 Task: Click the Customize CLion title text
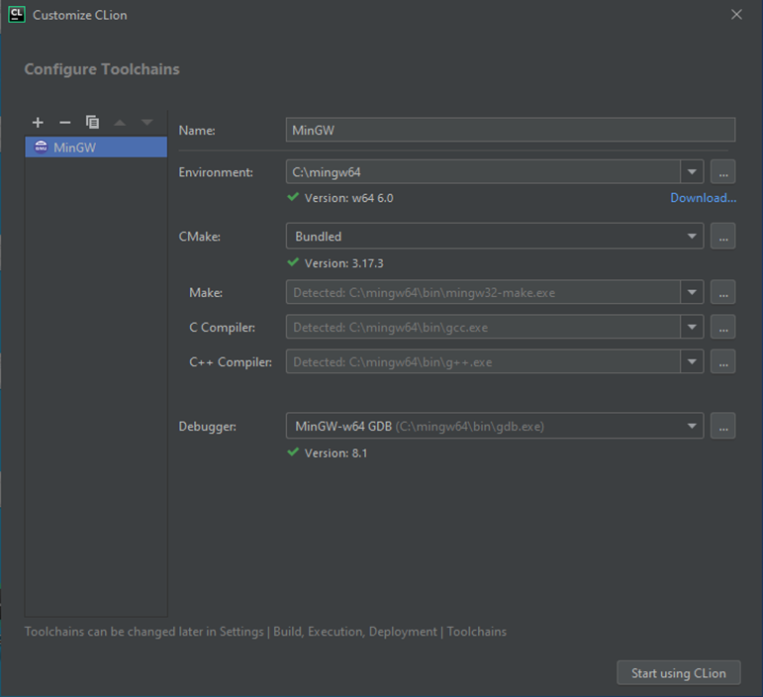[x=80, y=15]
